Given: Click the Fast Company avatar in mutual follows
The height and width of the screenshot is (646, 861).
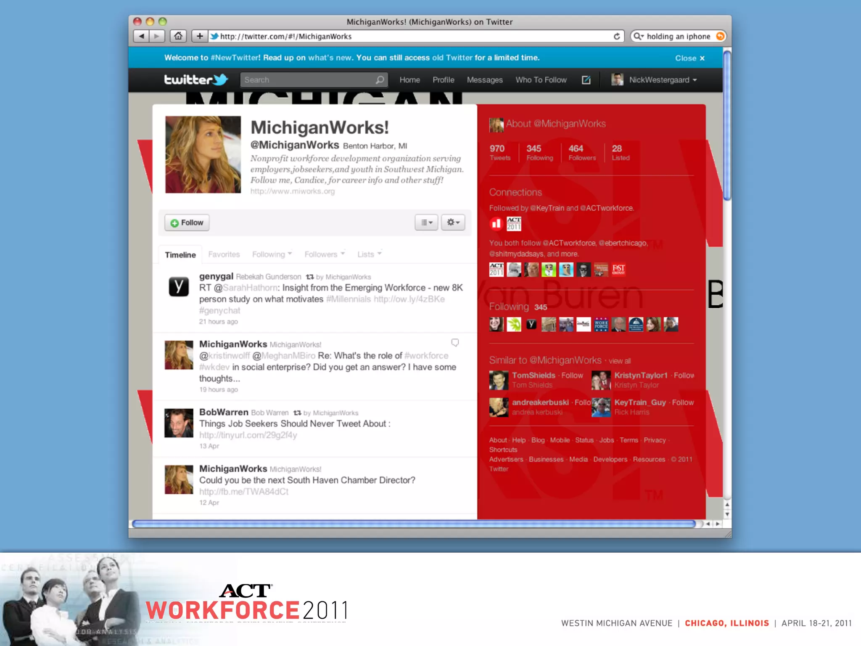Looking at the screenshot, I should click(618, 270).
